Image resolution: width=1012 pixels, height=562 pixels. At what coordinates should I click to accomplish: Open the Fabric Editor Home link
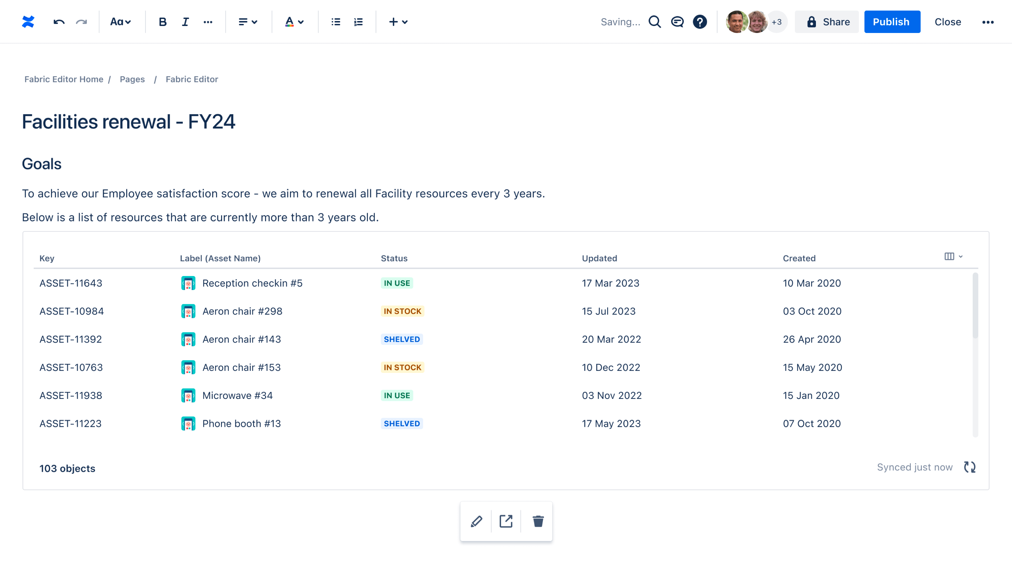coord(64,78)
